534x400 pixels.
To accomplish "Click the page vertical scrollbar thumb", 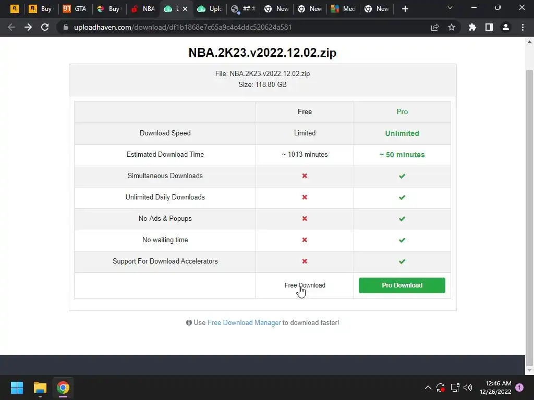I will (x=529, y=218).
